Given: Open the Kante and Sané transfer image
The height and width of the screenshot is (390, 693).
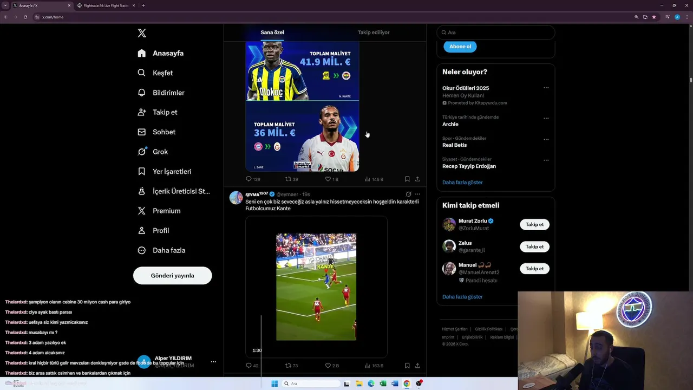Looking at the screenshot, I should coord(302,107).
